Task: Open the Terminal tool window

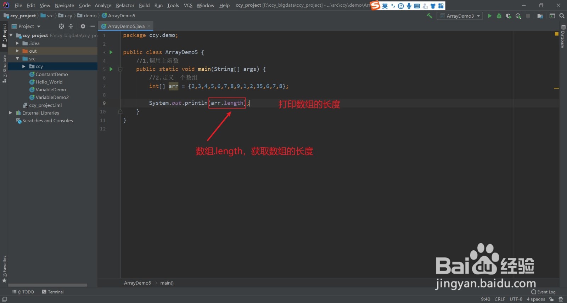Action: [53, 292]
